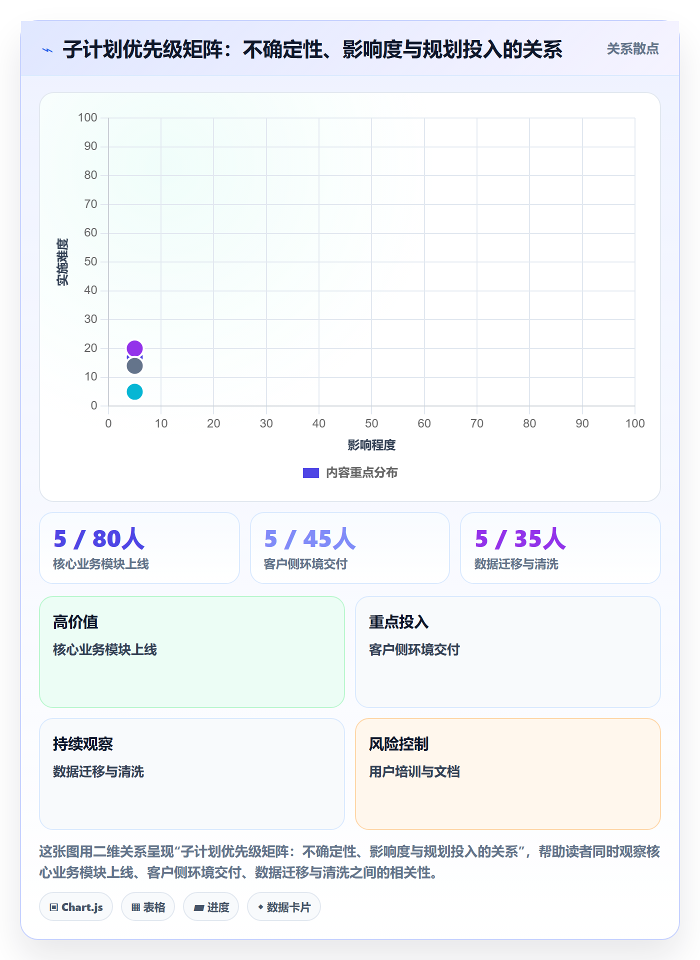This screenshot has width=700, height=960.
Task: Select the 风险控制 quadrant card
Action: (508, 774)
